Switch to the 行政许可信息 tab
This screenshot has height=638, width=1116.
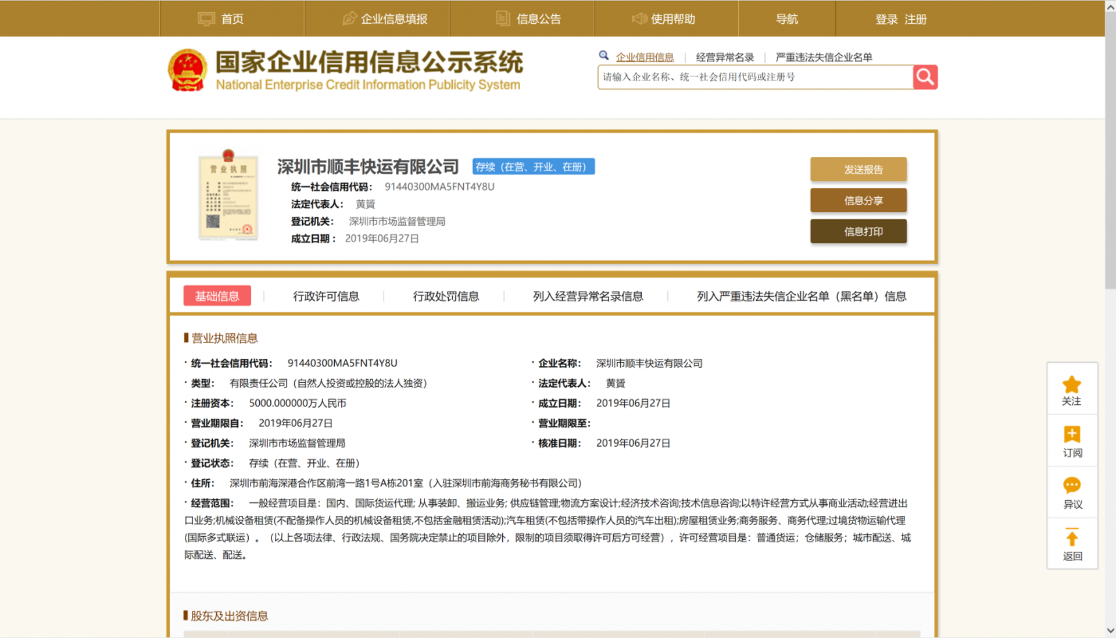tap(326, 296)
